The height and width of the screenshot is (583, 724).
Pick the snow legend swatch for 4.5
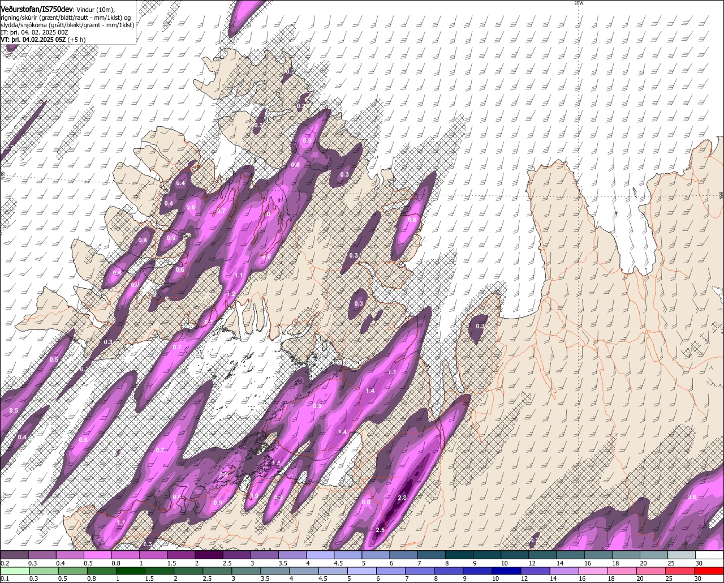coord(348,555)
